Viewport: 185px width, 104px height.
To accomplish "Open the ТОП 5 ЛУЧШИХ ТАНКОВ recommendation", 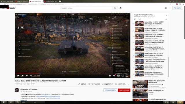I will click(x=149, y=100).
